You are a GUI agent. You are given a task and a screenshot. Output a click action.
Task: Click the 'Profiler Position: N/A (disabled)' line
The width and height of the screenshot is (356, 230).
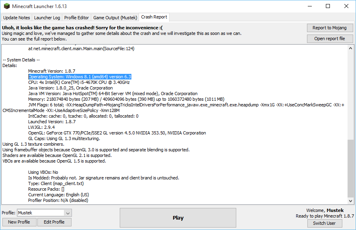[x=58, y=201]
